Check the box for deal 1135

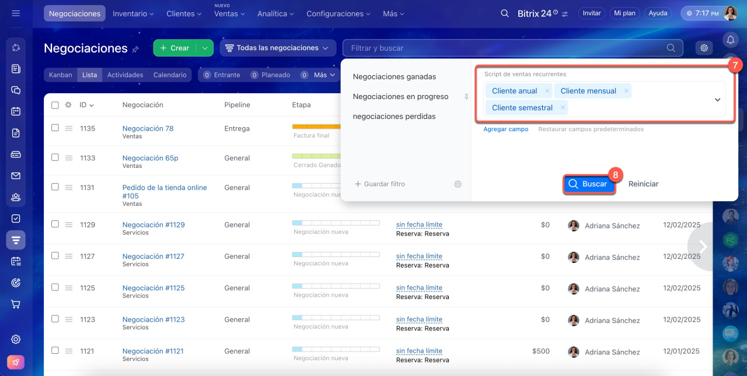coord(55,128)
